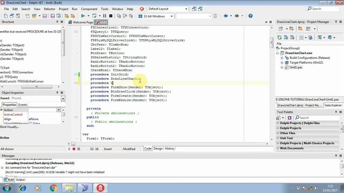Select the ProjectGroup1 tree node
Image resolution: width=344 pixels, height=193 pixels.
click(290, 48)
